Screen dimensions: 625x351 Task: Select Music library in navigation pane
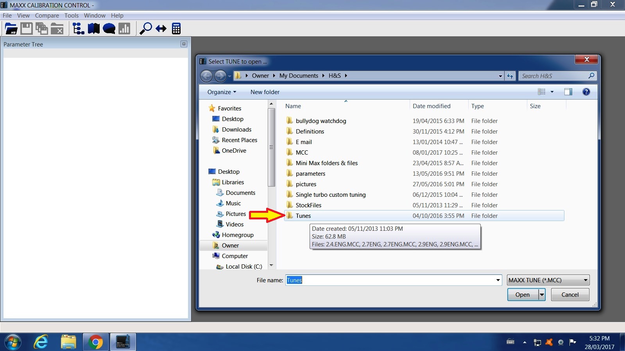pyautogui.click(x=229, y=203)
